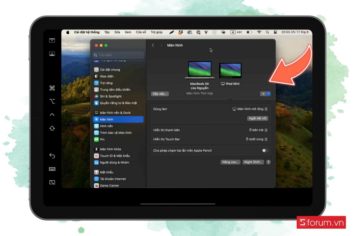Image resolution: width=354 pixels, height=236 pixels.
Task: Select the iPad Mini display thumbnail
Action: tap(230, 71)
